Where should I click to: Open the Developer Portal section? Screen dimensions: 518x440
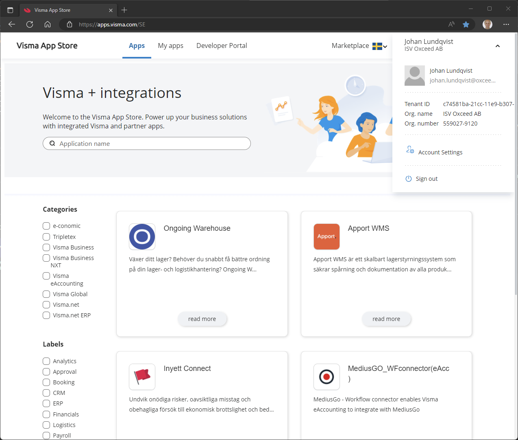222,45
